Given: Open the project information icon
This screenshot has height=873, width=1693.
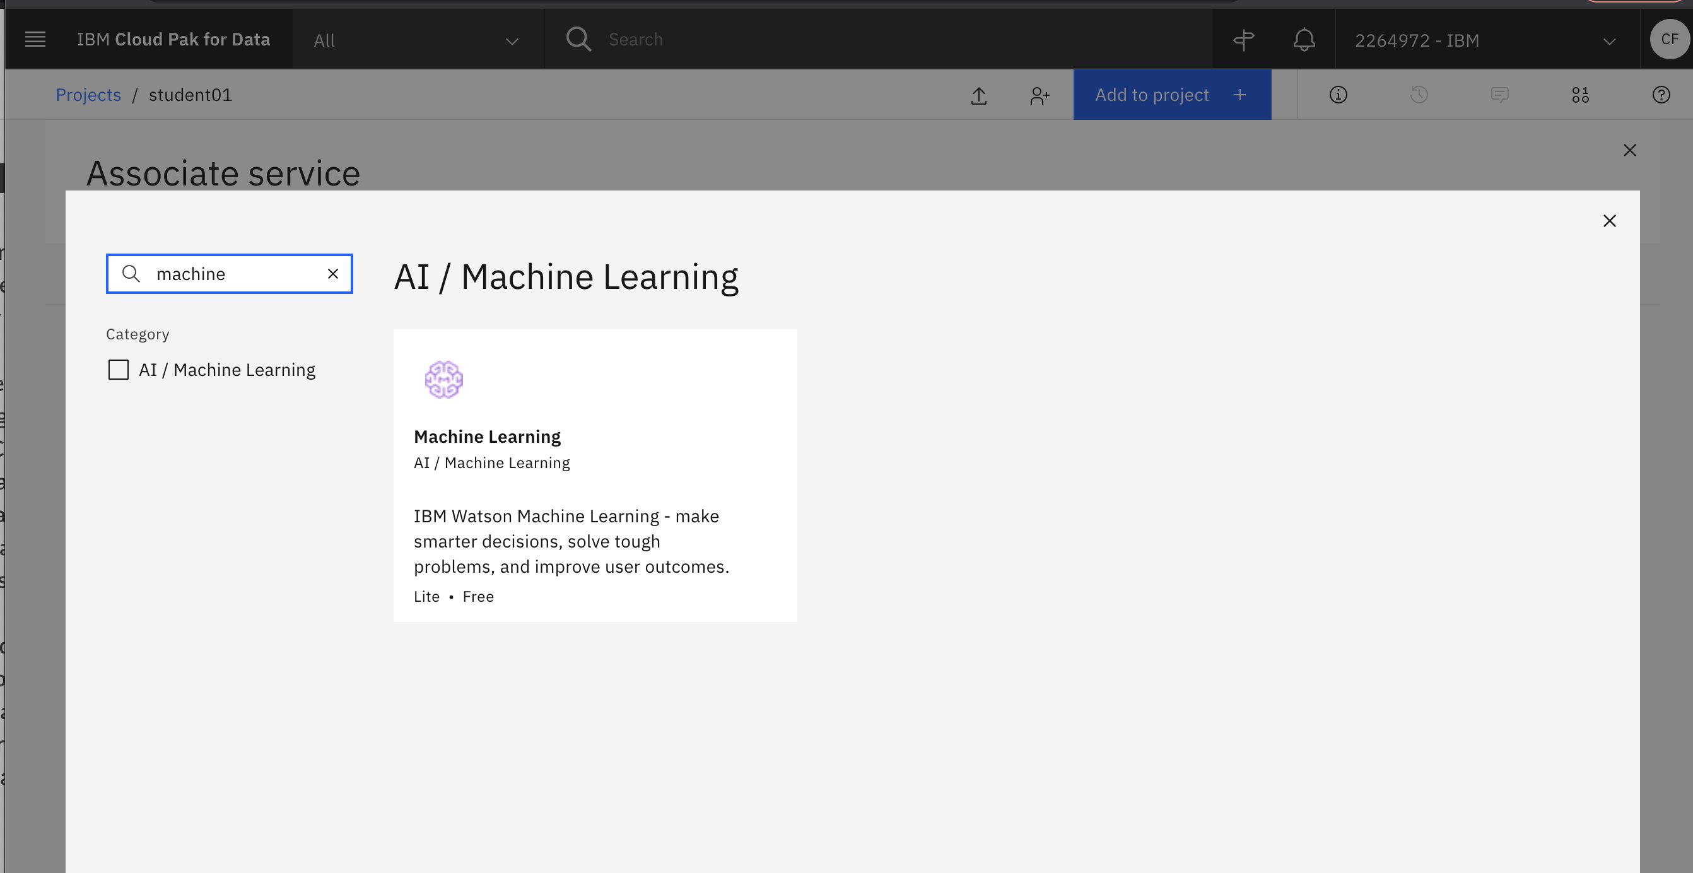Looking at the screenshot, I should tap(1338, 95).
